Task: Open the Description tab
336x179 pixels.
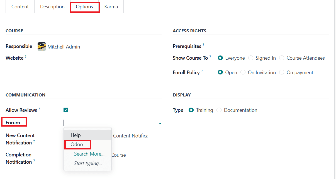Action: (52, 7)
